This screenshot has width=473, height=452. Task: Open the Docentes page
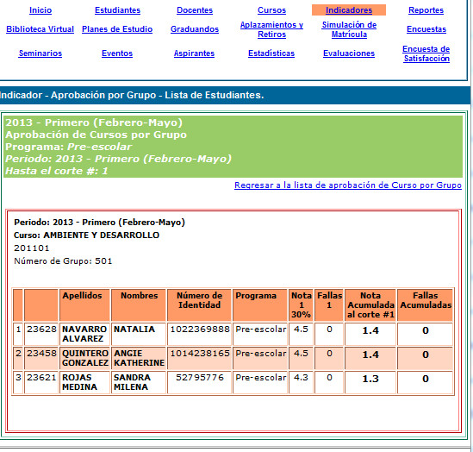pos(195,10)
